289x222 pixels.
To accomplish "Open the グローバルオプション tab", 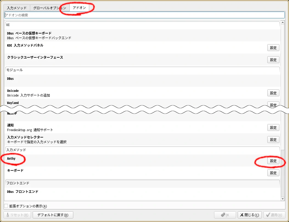I will coord(50,8).
